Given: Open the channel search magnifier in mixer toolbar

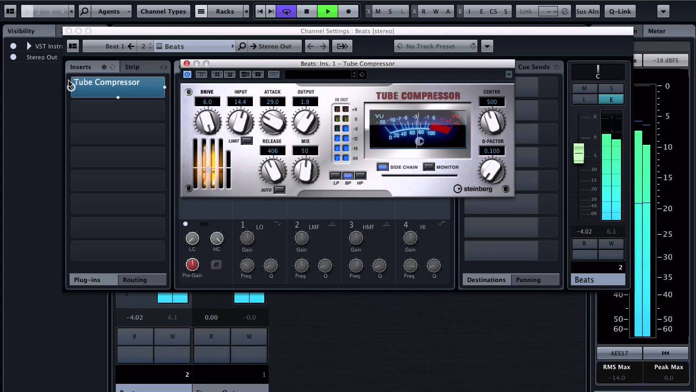Looking at the screenshot, I should pyautogui.click(x=84, y=11).
